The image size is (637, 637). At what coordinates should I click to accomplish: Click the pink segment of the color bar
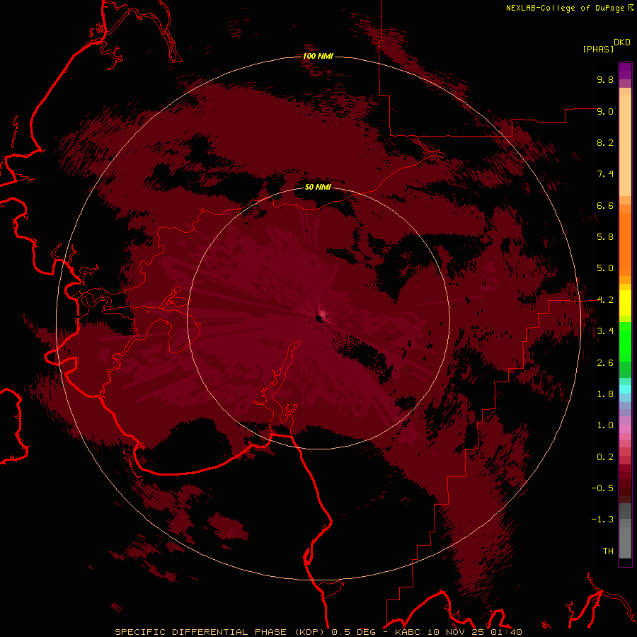pos(625,429)
